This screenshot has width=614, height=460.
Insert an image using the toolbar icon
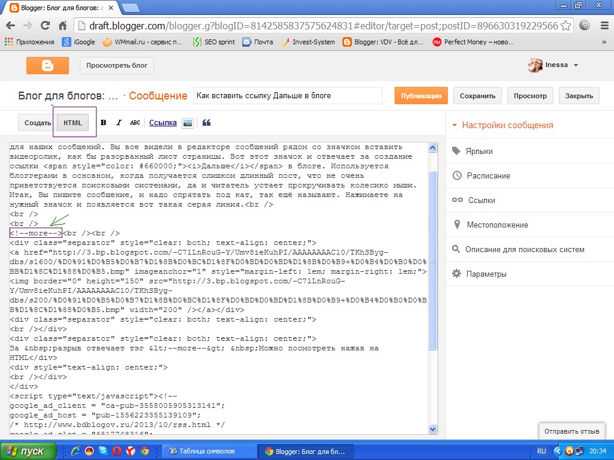(x=188, y=122)
